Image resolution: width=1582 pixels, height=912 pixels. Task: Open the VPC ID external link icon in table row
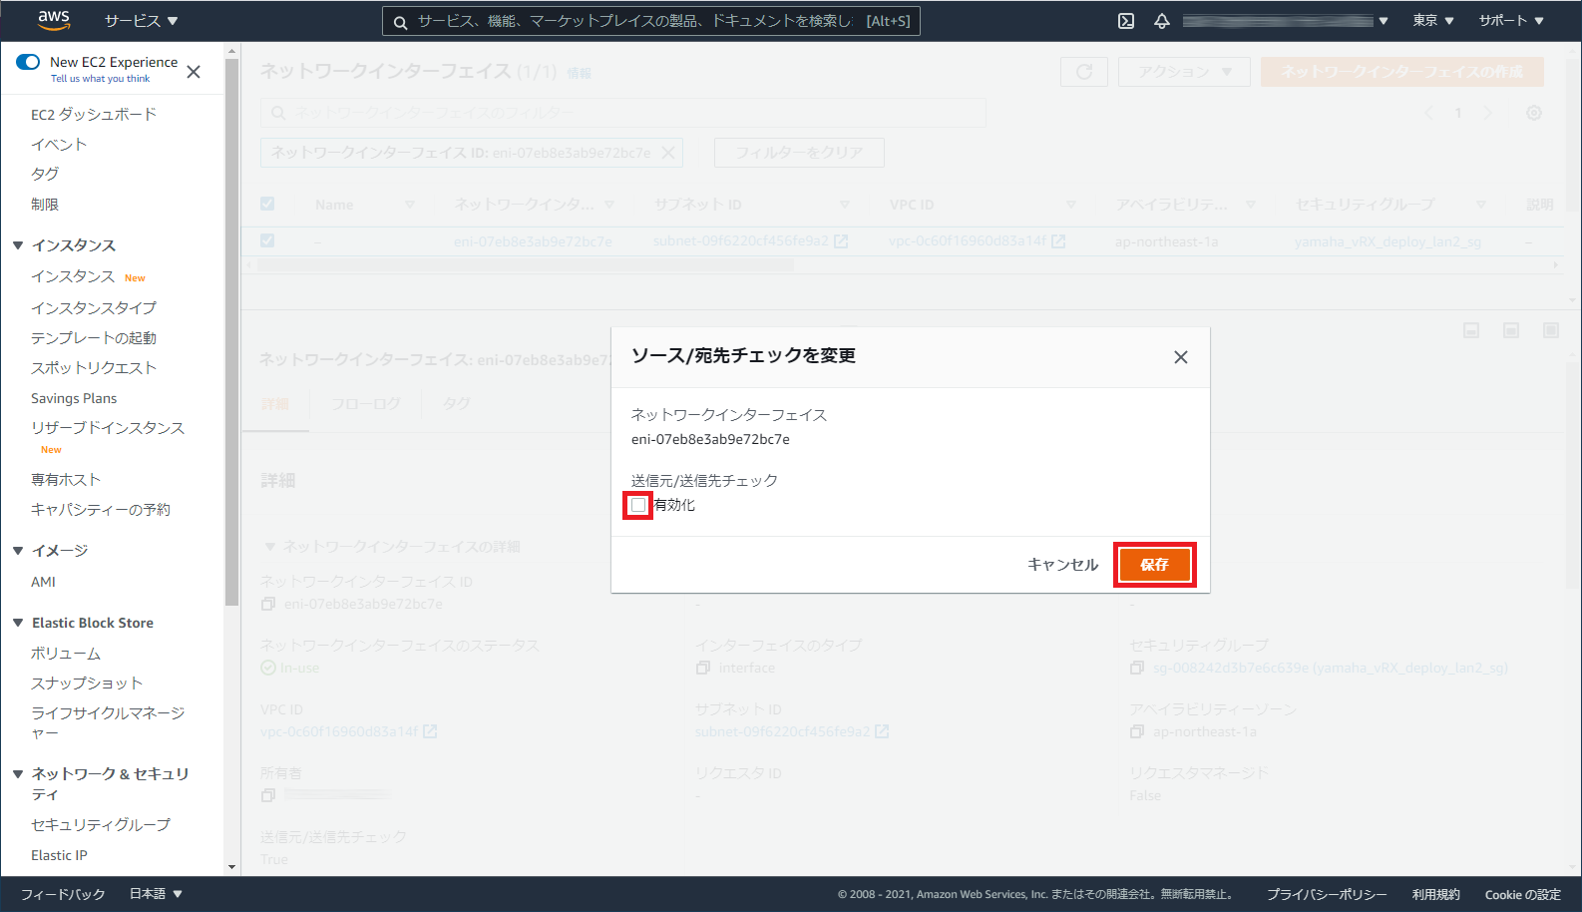[1058, 241]
